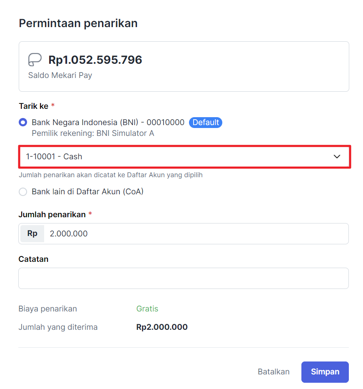Focus the Jumlah penarikan amount field
Viewport: 363px width, 389px height.
(196, 233)
